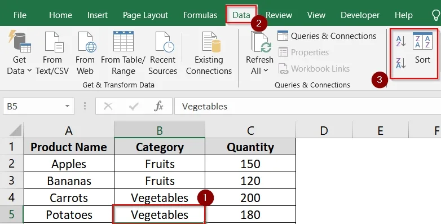Select the quantity cell 120
Viewport: 441px width, 224px height.
click(250, 181)
